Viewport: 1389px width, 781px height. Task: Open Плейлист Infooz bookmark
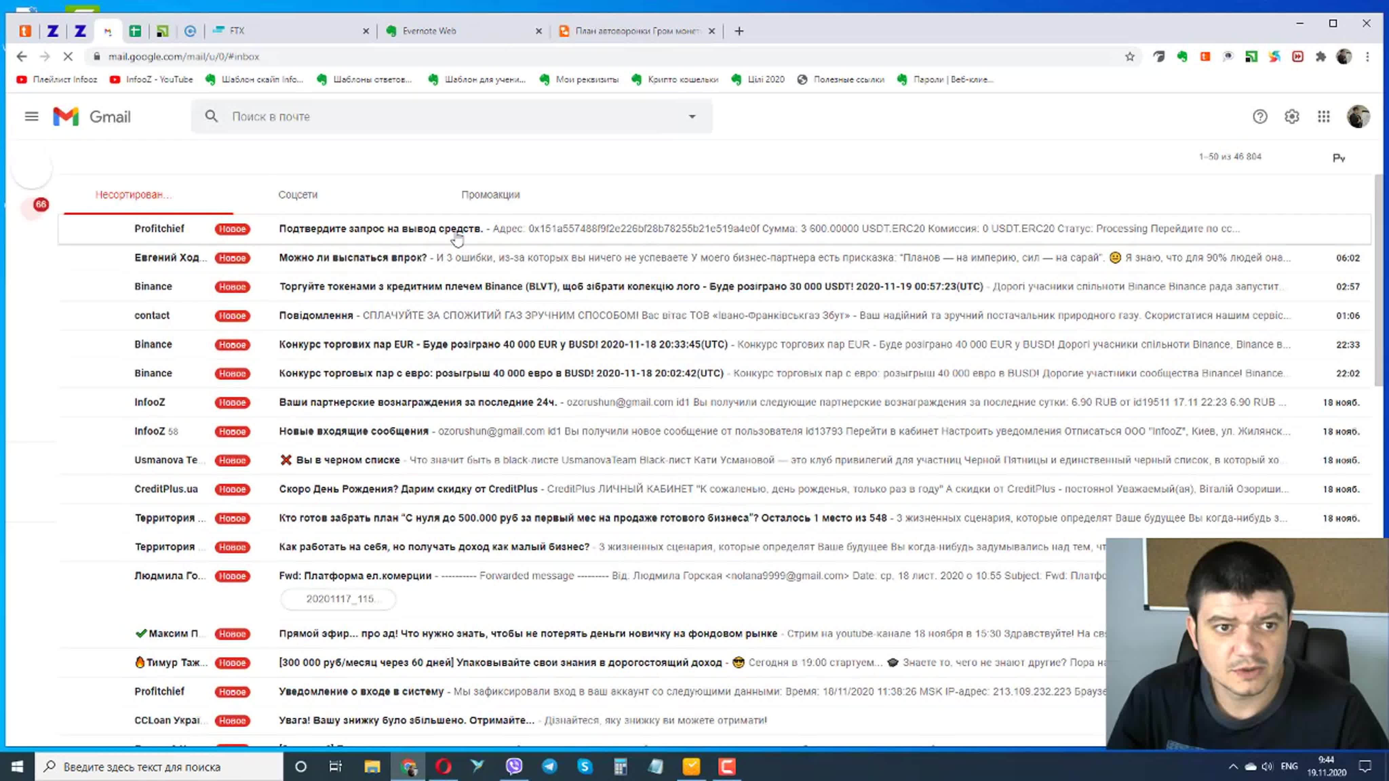pos(57,80)
